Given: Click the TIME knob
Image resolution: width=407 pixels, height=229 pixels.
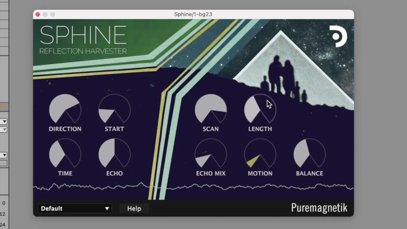Looking at the screenshot, I should [65, 153].
